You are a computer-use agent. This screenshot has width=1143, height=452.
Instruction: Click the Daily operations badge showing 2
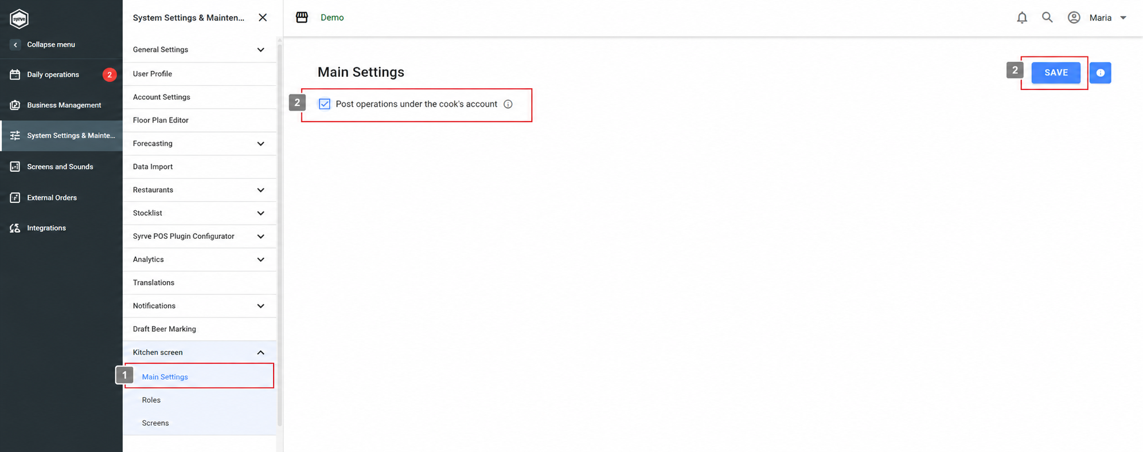coord(110,74)
